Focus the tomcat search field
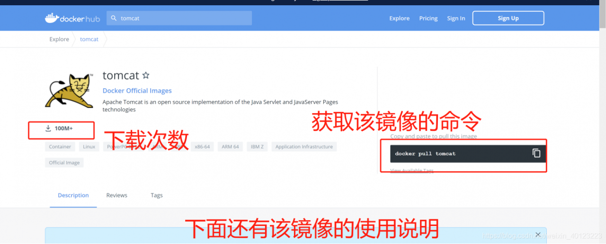This screenshot has width=606, height=244. (x=179, y=18)
